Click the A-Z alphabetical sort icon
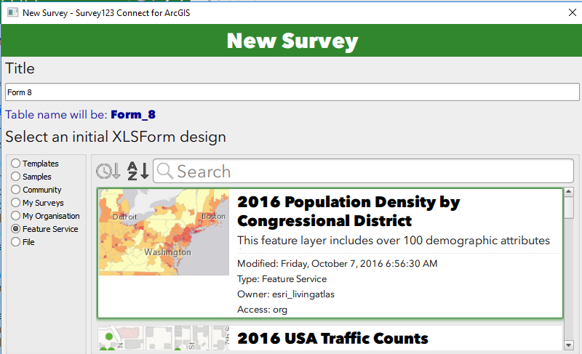 point(137,171)
